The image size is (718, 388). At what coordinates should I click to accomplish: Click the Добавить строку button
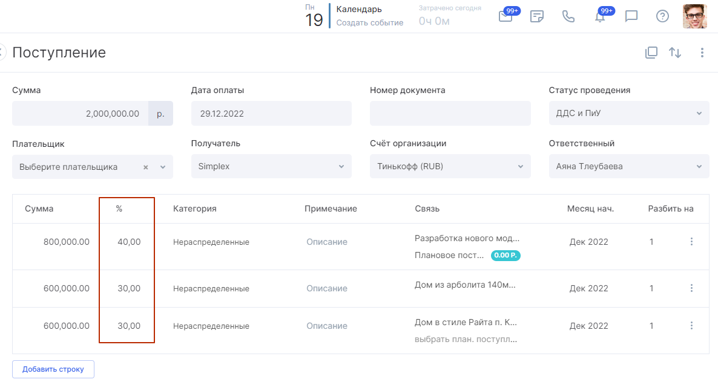tap(53, 369)
